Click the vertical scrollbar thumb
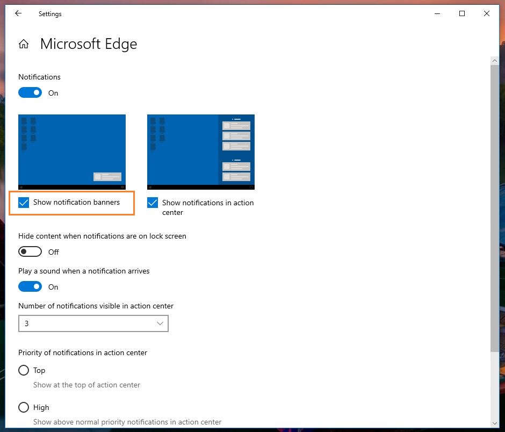The image size is (505, 432). (495, 208)
